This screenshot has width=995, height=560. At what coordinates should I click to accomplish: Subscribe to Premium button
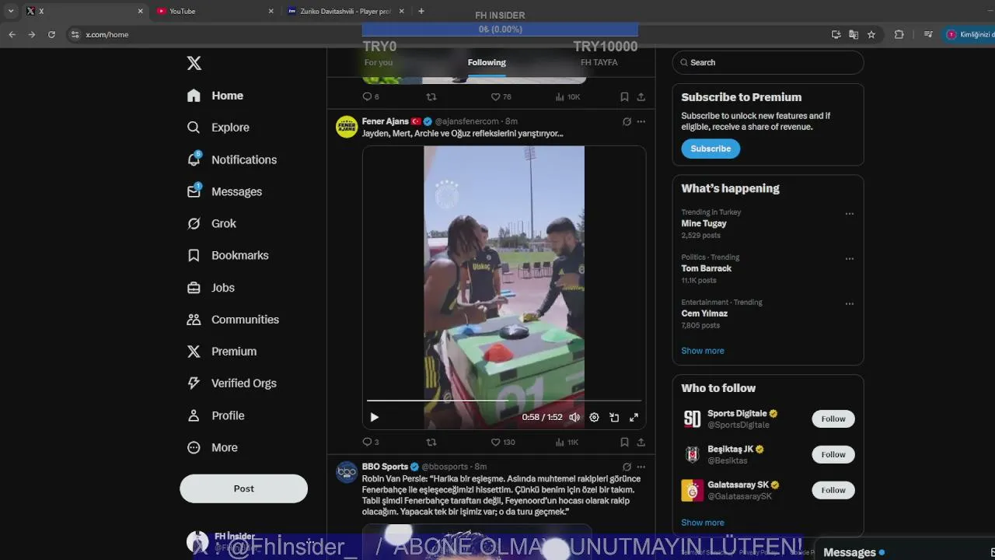tap(710, 149)
